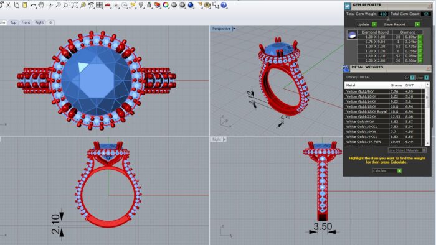The image size is (436, 245).
Task: Select the Cut scissors icon
Action: [x=9, y=5]
